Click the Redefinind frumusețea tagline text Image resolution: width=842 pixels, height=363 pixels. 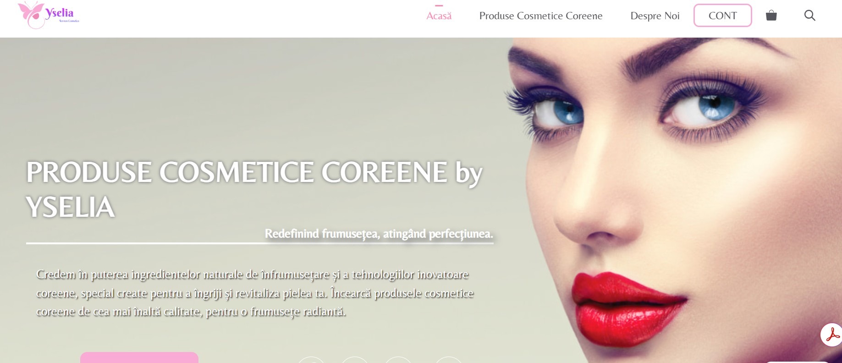pyautogui.click(x=379, y=234)
